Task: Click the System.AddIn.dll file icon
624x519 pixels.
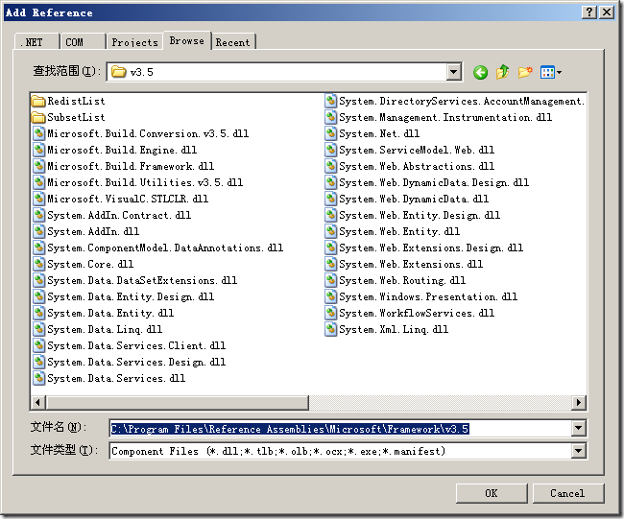Action: tap(38, 231)
